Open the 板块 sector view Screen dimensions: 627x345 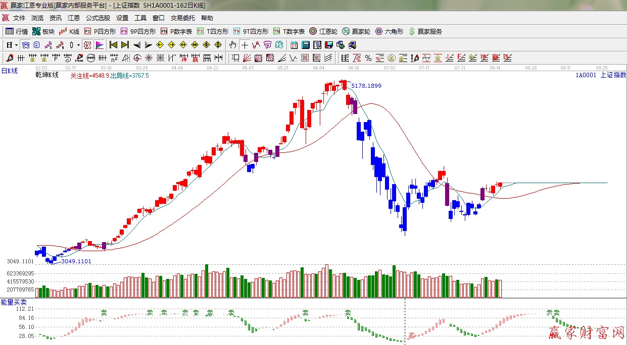pos(43,31)
